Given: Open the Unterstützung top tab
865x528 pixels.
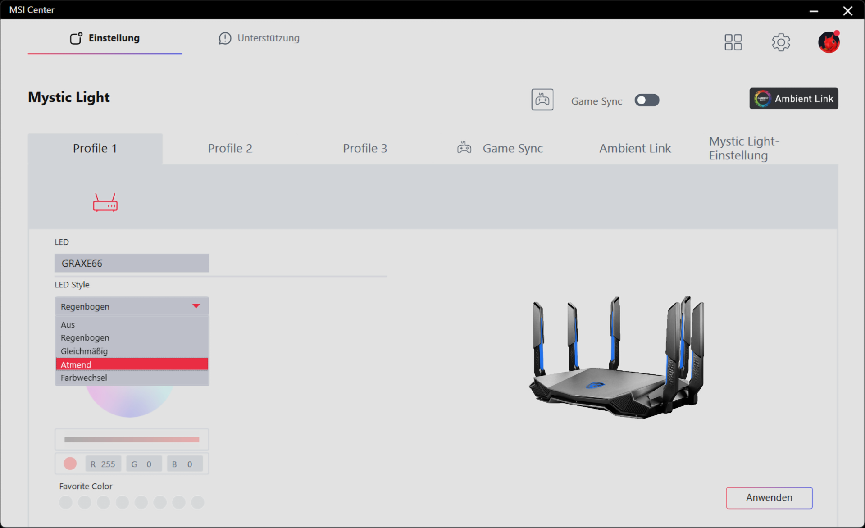Looking at the screenshot, I should tap(259, 38).
